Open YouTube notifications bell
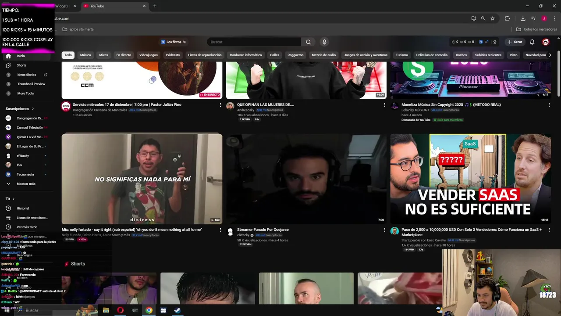Viewport: 561px width, 316px height. coord(532,42)
